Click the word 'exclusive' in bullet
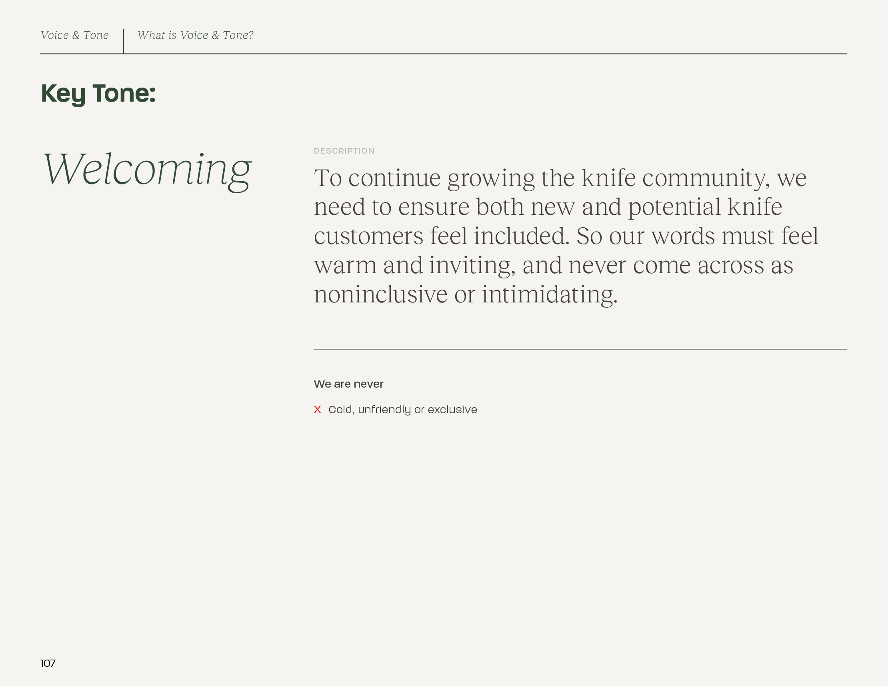 pos(452,410)
